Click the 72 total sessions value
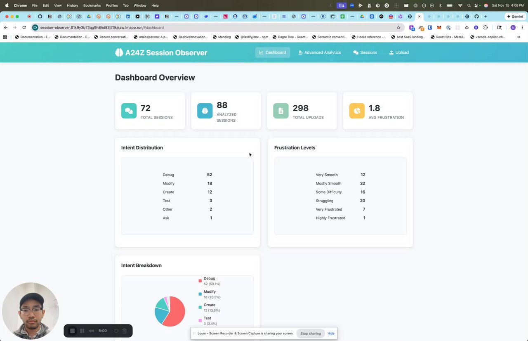Screen dimensions: 528x341 coord(146,108)
